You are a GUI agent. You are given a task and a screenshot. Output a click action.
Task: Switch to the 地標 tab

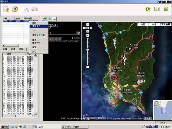[x=13, y=49]
